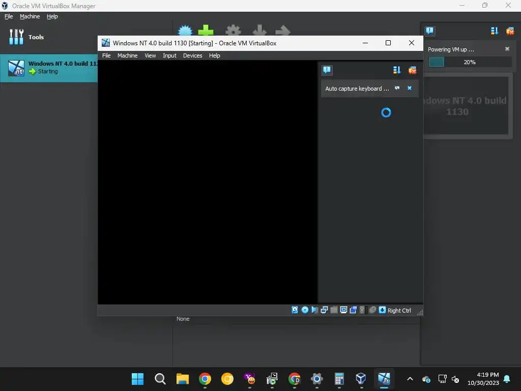The image size is (521, 391).
Task: Open notifications bell in system tray
Action: 507,379
